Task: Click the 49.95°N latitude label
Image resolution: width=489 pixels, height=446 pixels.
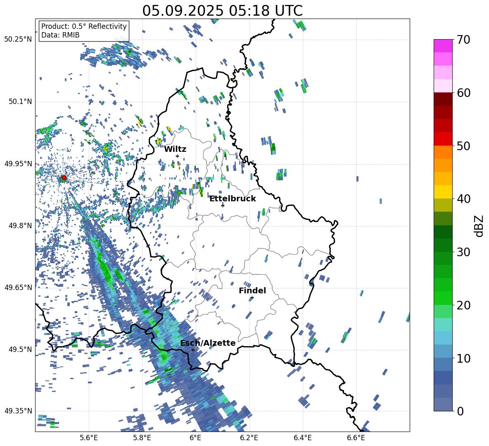Action: (x=18, y=163)
